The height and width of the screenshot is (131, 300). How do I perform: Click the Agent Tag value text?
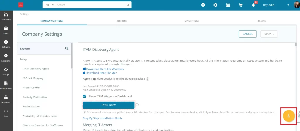pyautogui.click(x=121, y=79)
